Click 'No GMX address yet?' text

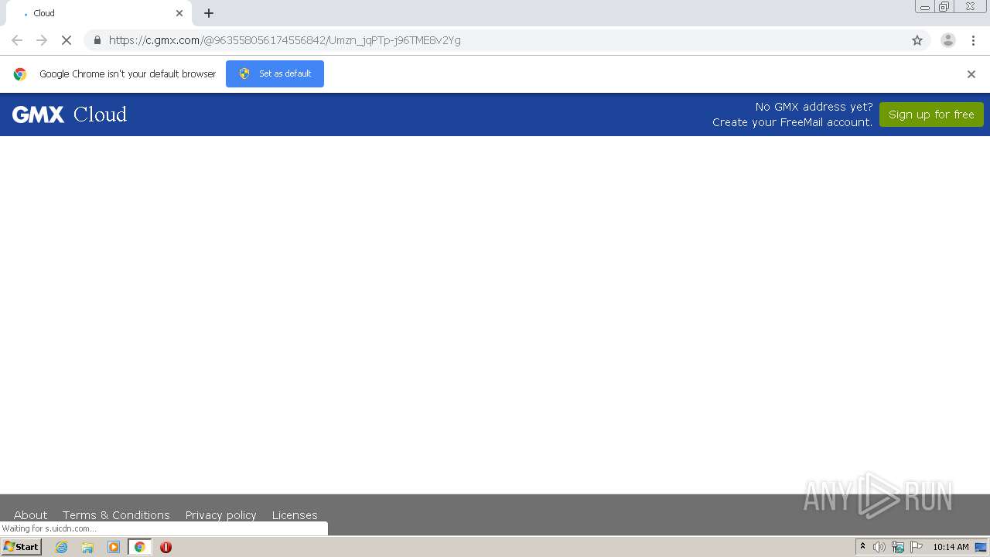click(x=814, y=107)
